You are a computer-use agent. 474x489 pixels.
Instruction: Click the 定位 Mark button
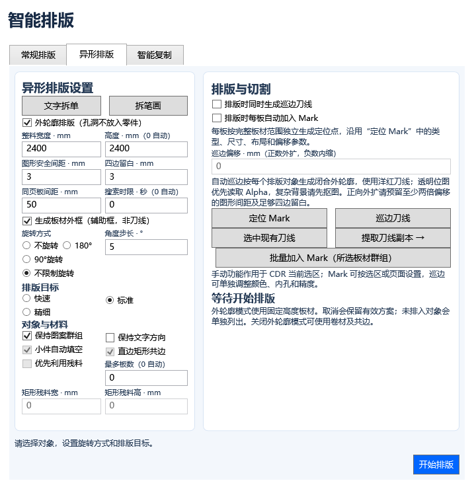coord(269,218)
